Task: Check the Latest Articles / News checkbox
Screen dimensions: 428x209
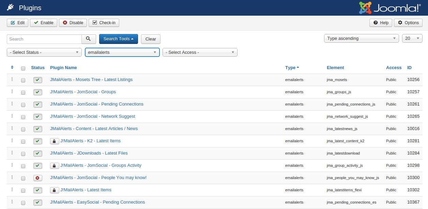Action: pyautogui.click(x=23, y=130)
